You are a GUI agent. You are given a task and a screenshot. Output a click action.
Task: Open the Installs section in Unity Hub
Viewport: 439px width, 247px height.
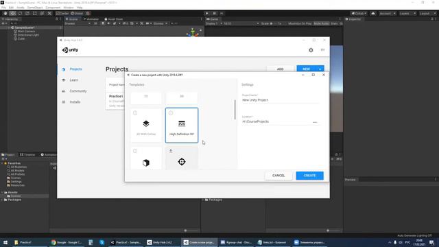tap(75, 102)
